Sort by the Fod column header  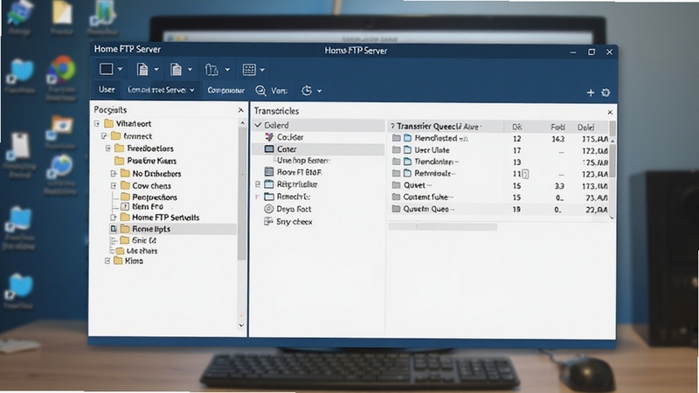point(557,127)
